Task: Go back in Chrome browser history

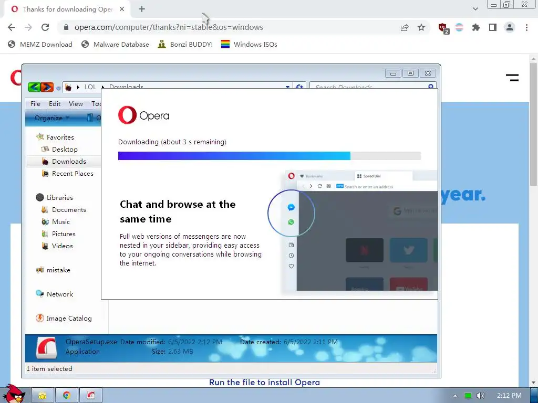Action: click(x=12, y=27)
